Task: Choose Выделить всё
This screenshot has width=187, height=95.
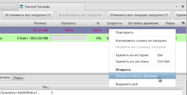Action: click(x=142, y=84)
